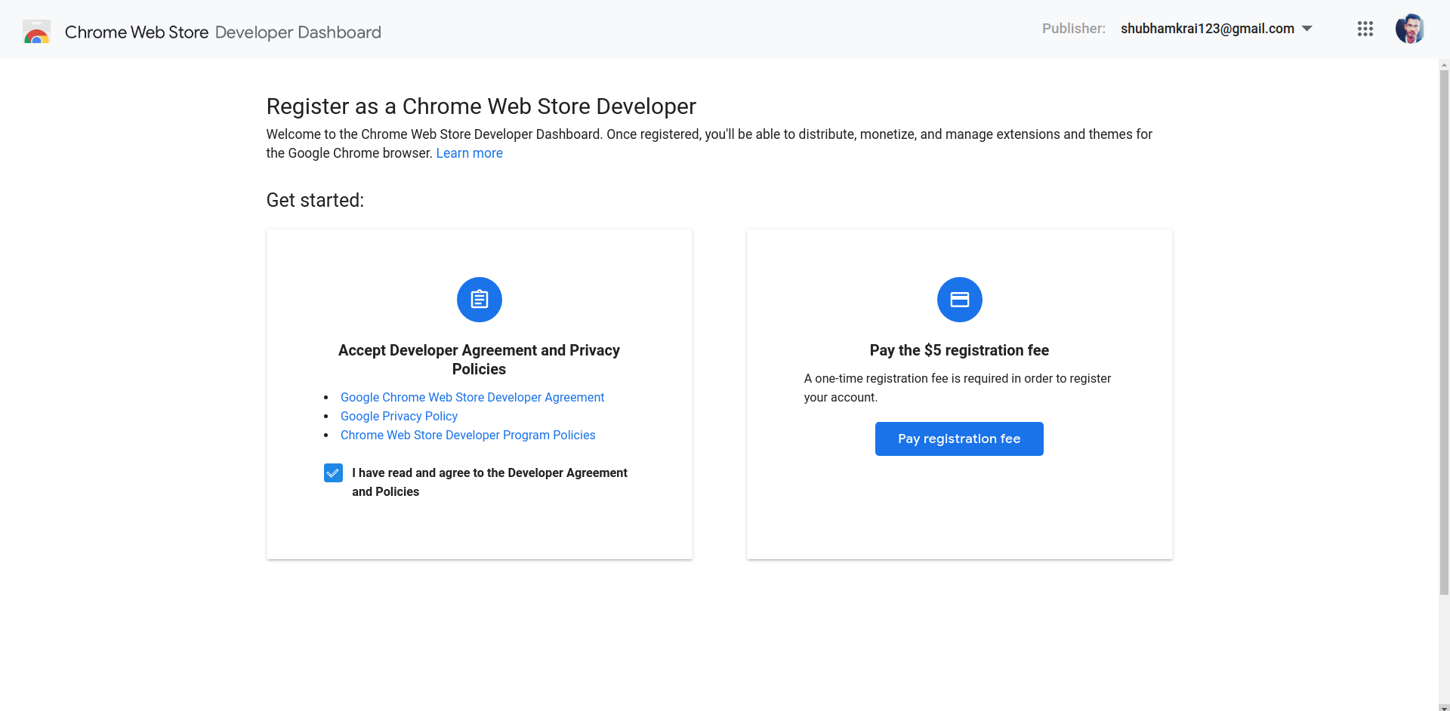Open the account profile avatar
This screenshot has width=1450, height=711.
(1409, 29)
